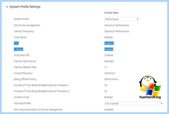Click CPU Interconnect Bus Link Disabled value

(109, 110)
